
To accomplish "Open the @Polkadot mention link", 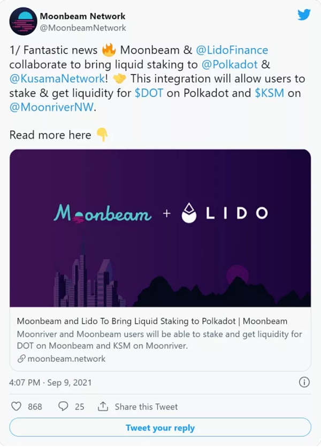I will (230, 65).
